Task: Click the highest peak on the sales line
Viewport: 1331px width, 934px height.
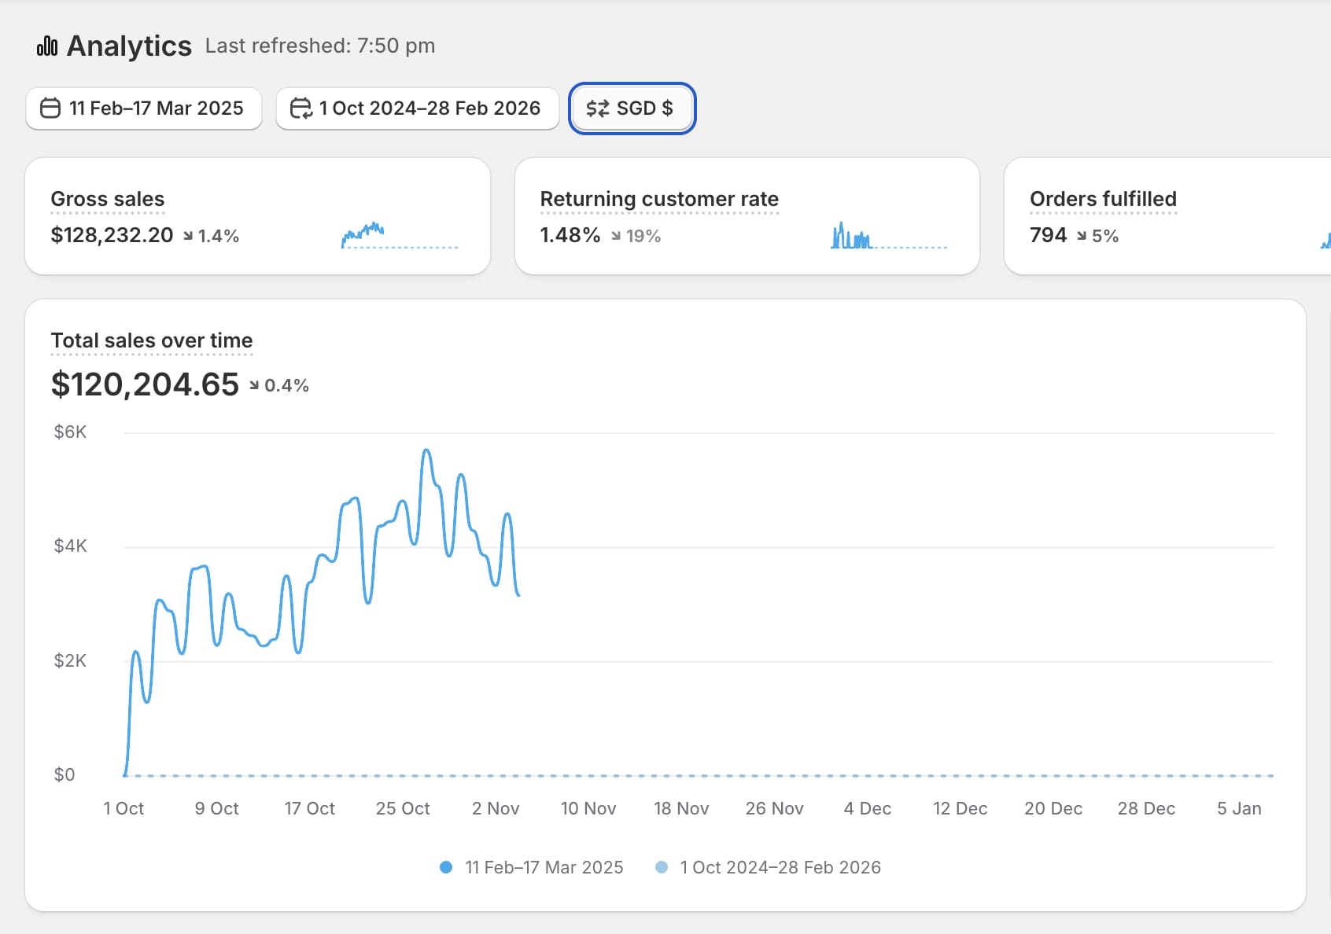Action: [426, 450]
